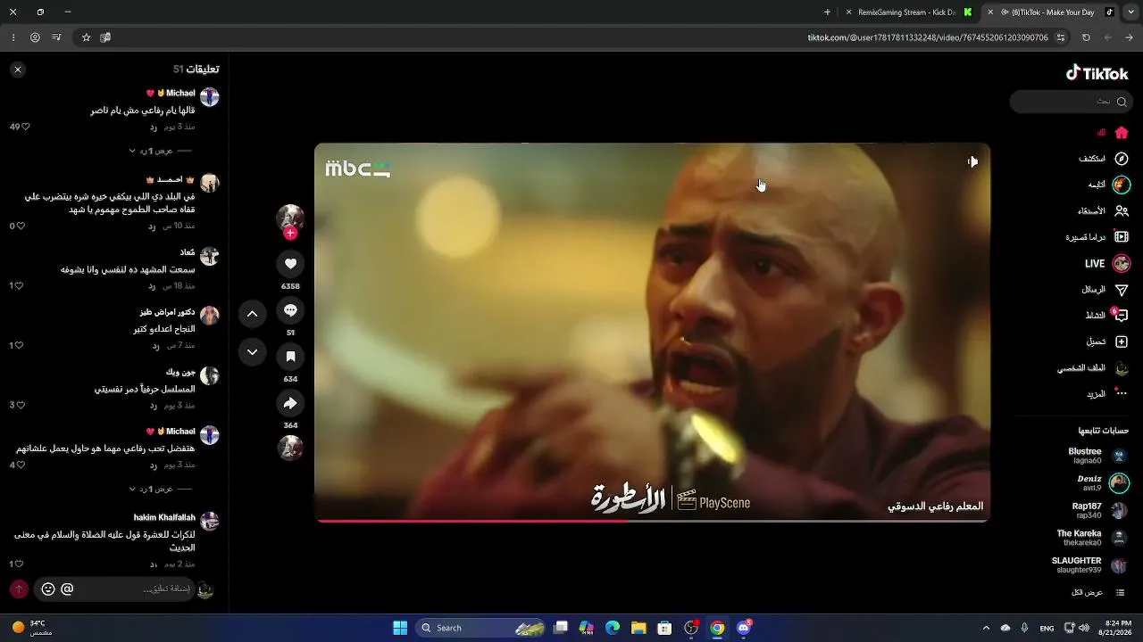
Task: Open followed account Deniz
Action: coord(1103,483)
